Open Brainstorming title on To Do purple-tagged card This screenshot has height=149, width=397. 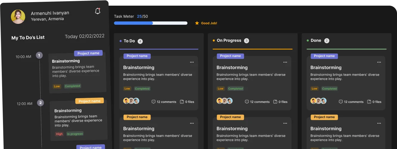click(139, 68)
